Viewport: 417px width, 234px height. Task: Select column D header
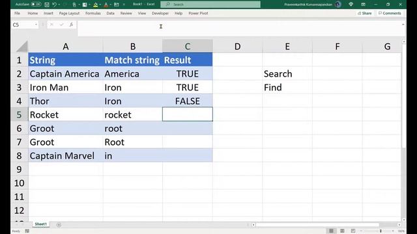(237, 46)
